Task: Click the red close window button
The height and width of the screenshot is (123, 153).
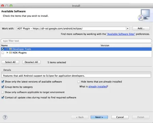Action: [2, 5]
